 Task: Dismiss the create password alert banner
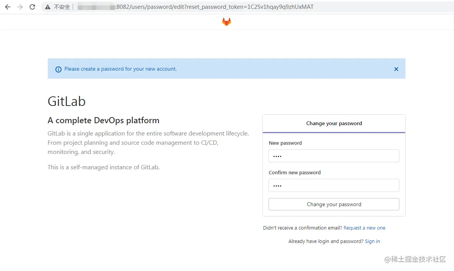point(396,69)
